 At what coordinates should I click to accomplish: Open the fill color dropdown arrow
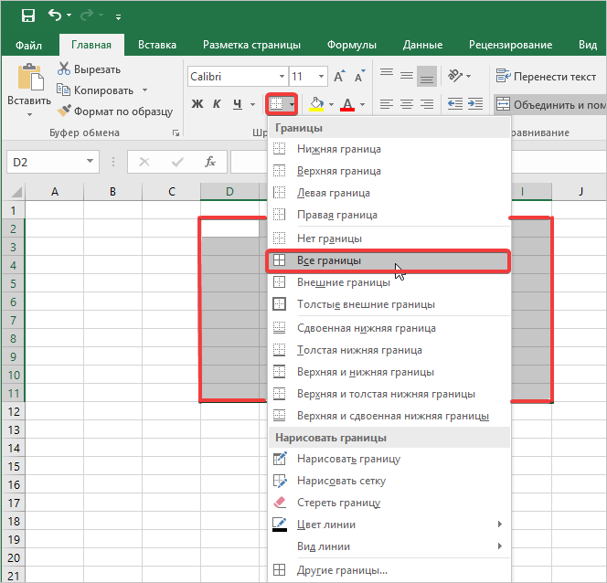pos(331,104)
